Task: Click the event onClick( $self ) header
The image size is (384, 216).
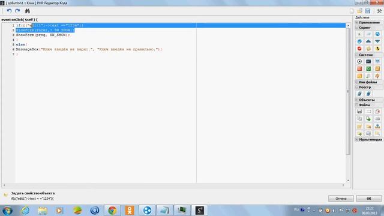Action: coord(20,20)
